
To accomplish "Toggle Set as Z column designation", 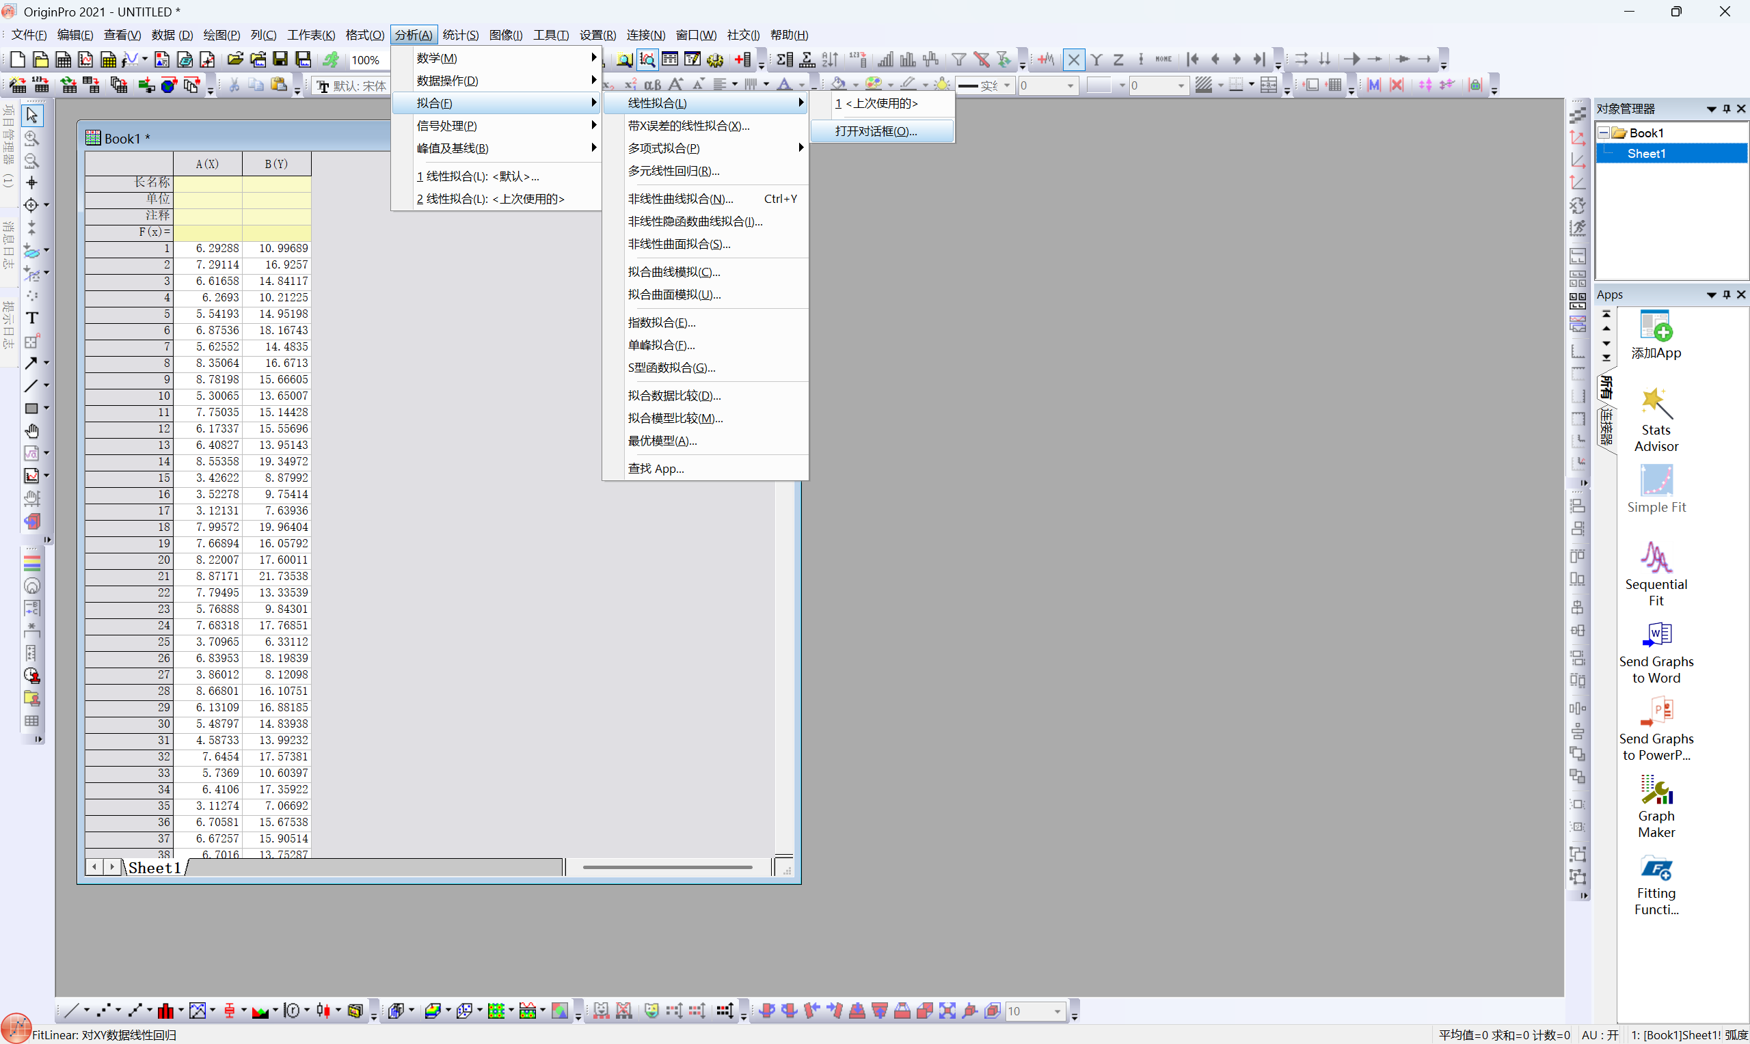I will pos(1119,60).
